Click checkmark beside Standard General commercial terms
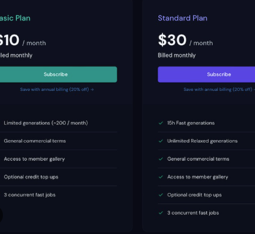Viewport: 255px width, 234px height. [161, 159]
